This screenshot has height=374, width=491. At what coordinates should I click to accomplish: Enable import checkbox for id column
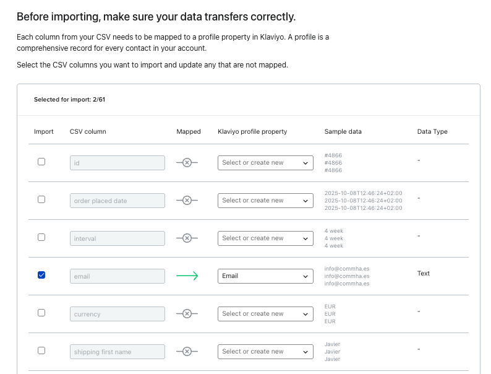click(x=41, y=162)
